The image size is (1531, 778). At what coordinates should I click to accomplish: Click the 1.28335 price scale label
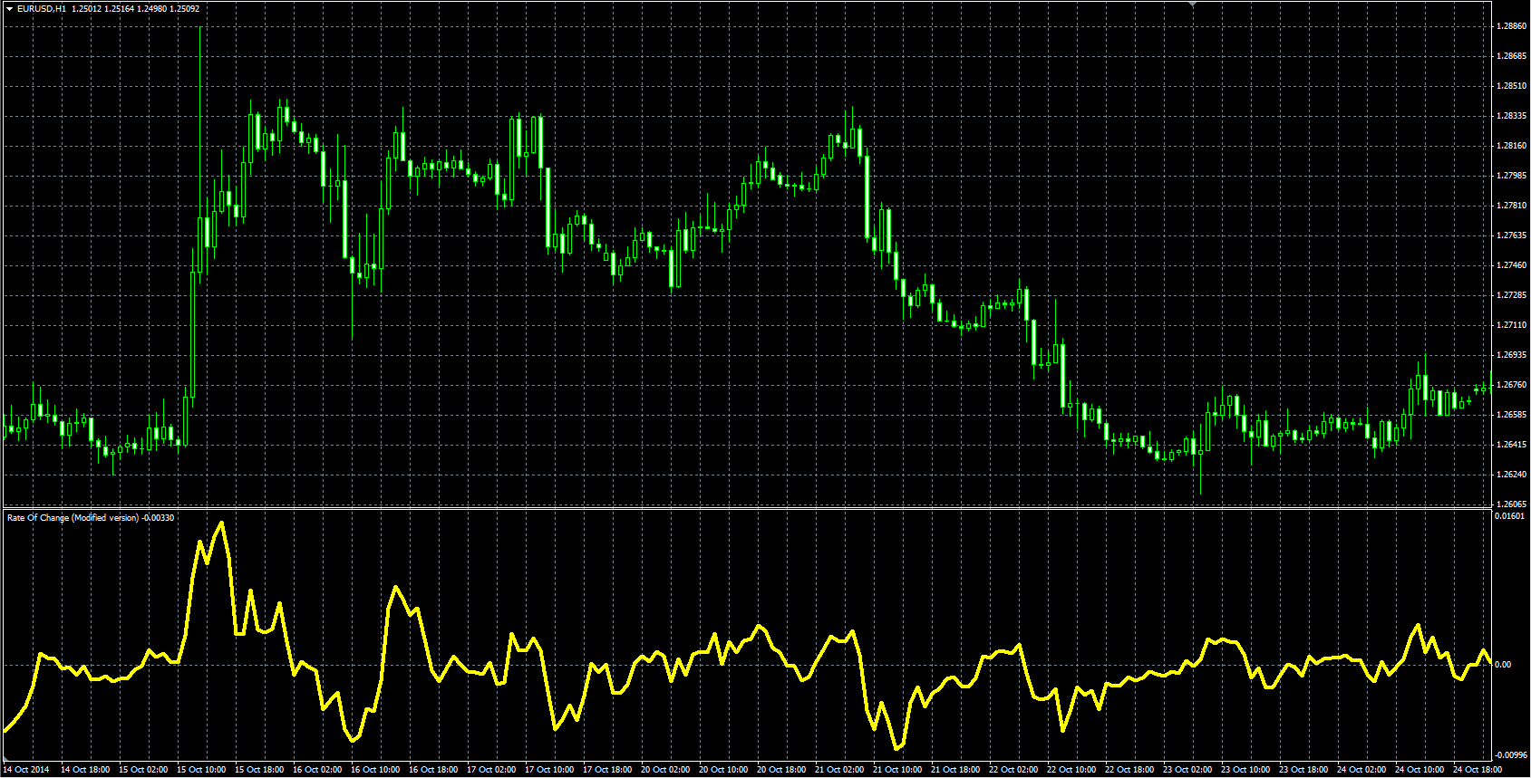(1512, 116)
